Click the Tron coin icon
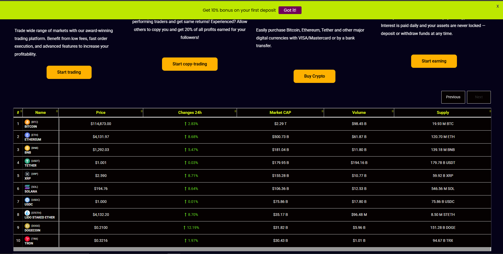Image resolution: width=503 pixels, height=254 pixels. tap(27, 239)
